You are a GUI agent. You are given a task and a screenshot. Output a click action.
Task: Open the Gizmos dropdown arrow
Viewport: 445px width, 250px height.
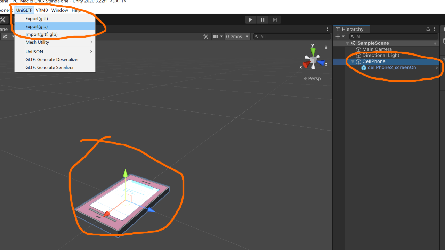coord(247,36)
